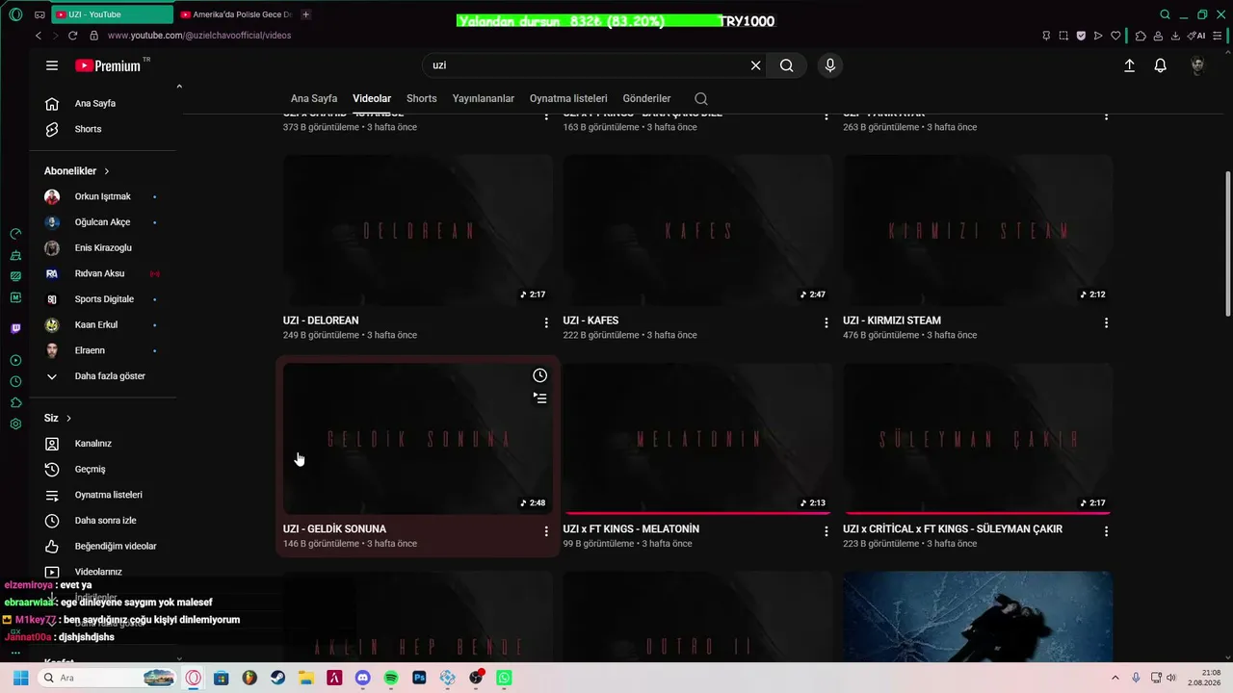Launch Photoshop from the taskbar
The image size is (1233, 693).
419,678
